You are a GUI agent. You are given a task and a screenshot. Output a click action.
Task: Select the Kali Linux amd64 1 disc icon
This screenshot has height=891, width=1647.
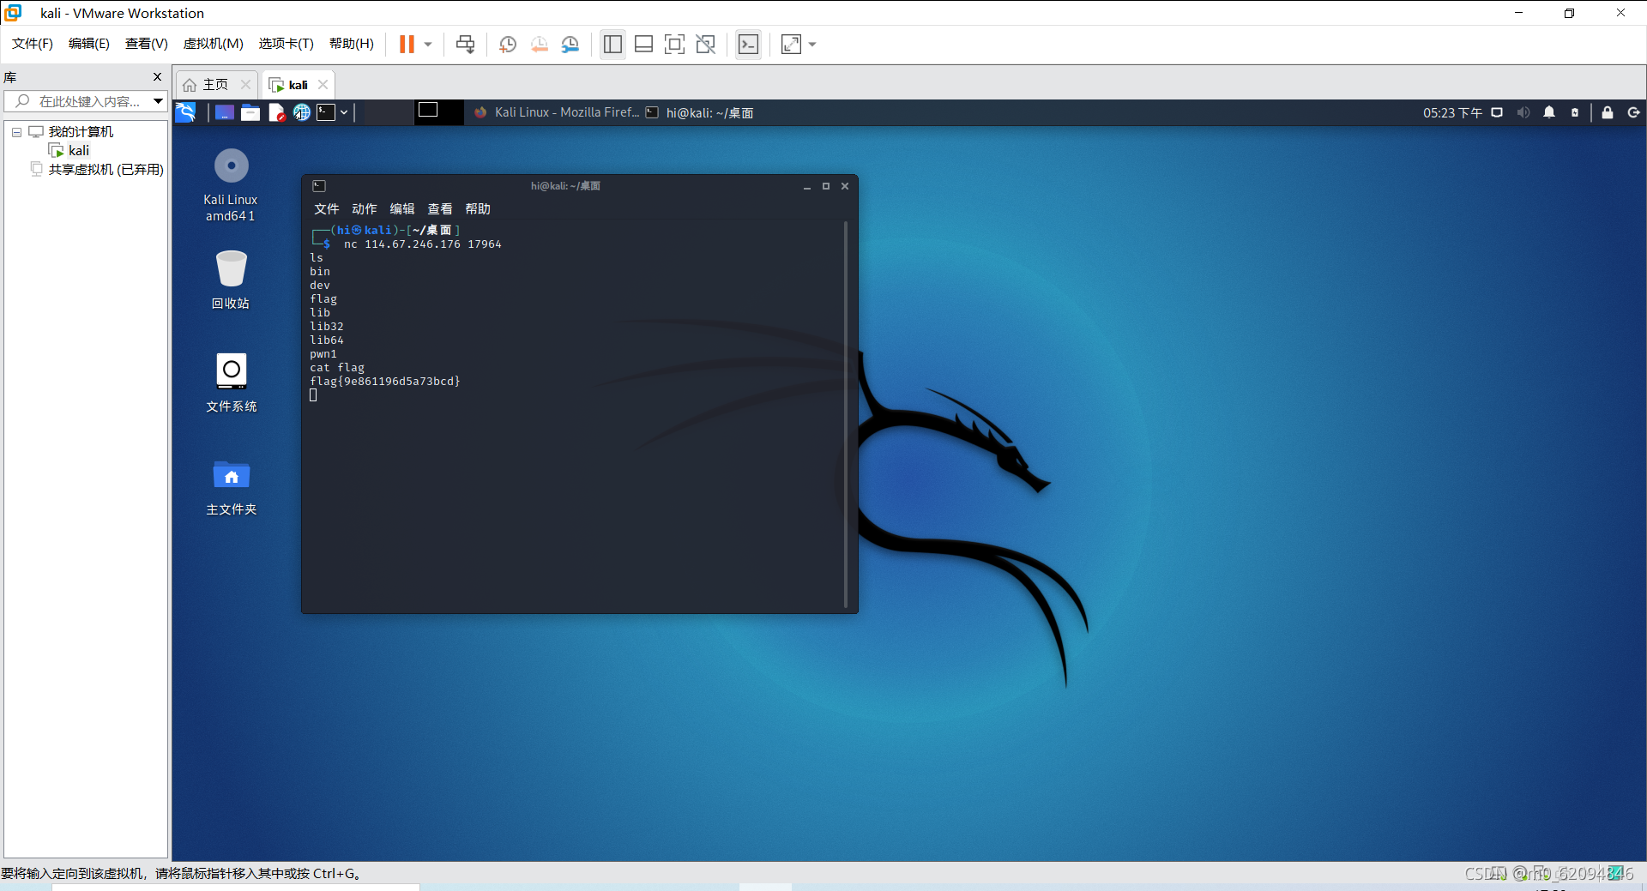(x=231, y=185)
